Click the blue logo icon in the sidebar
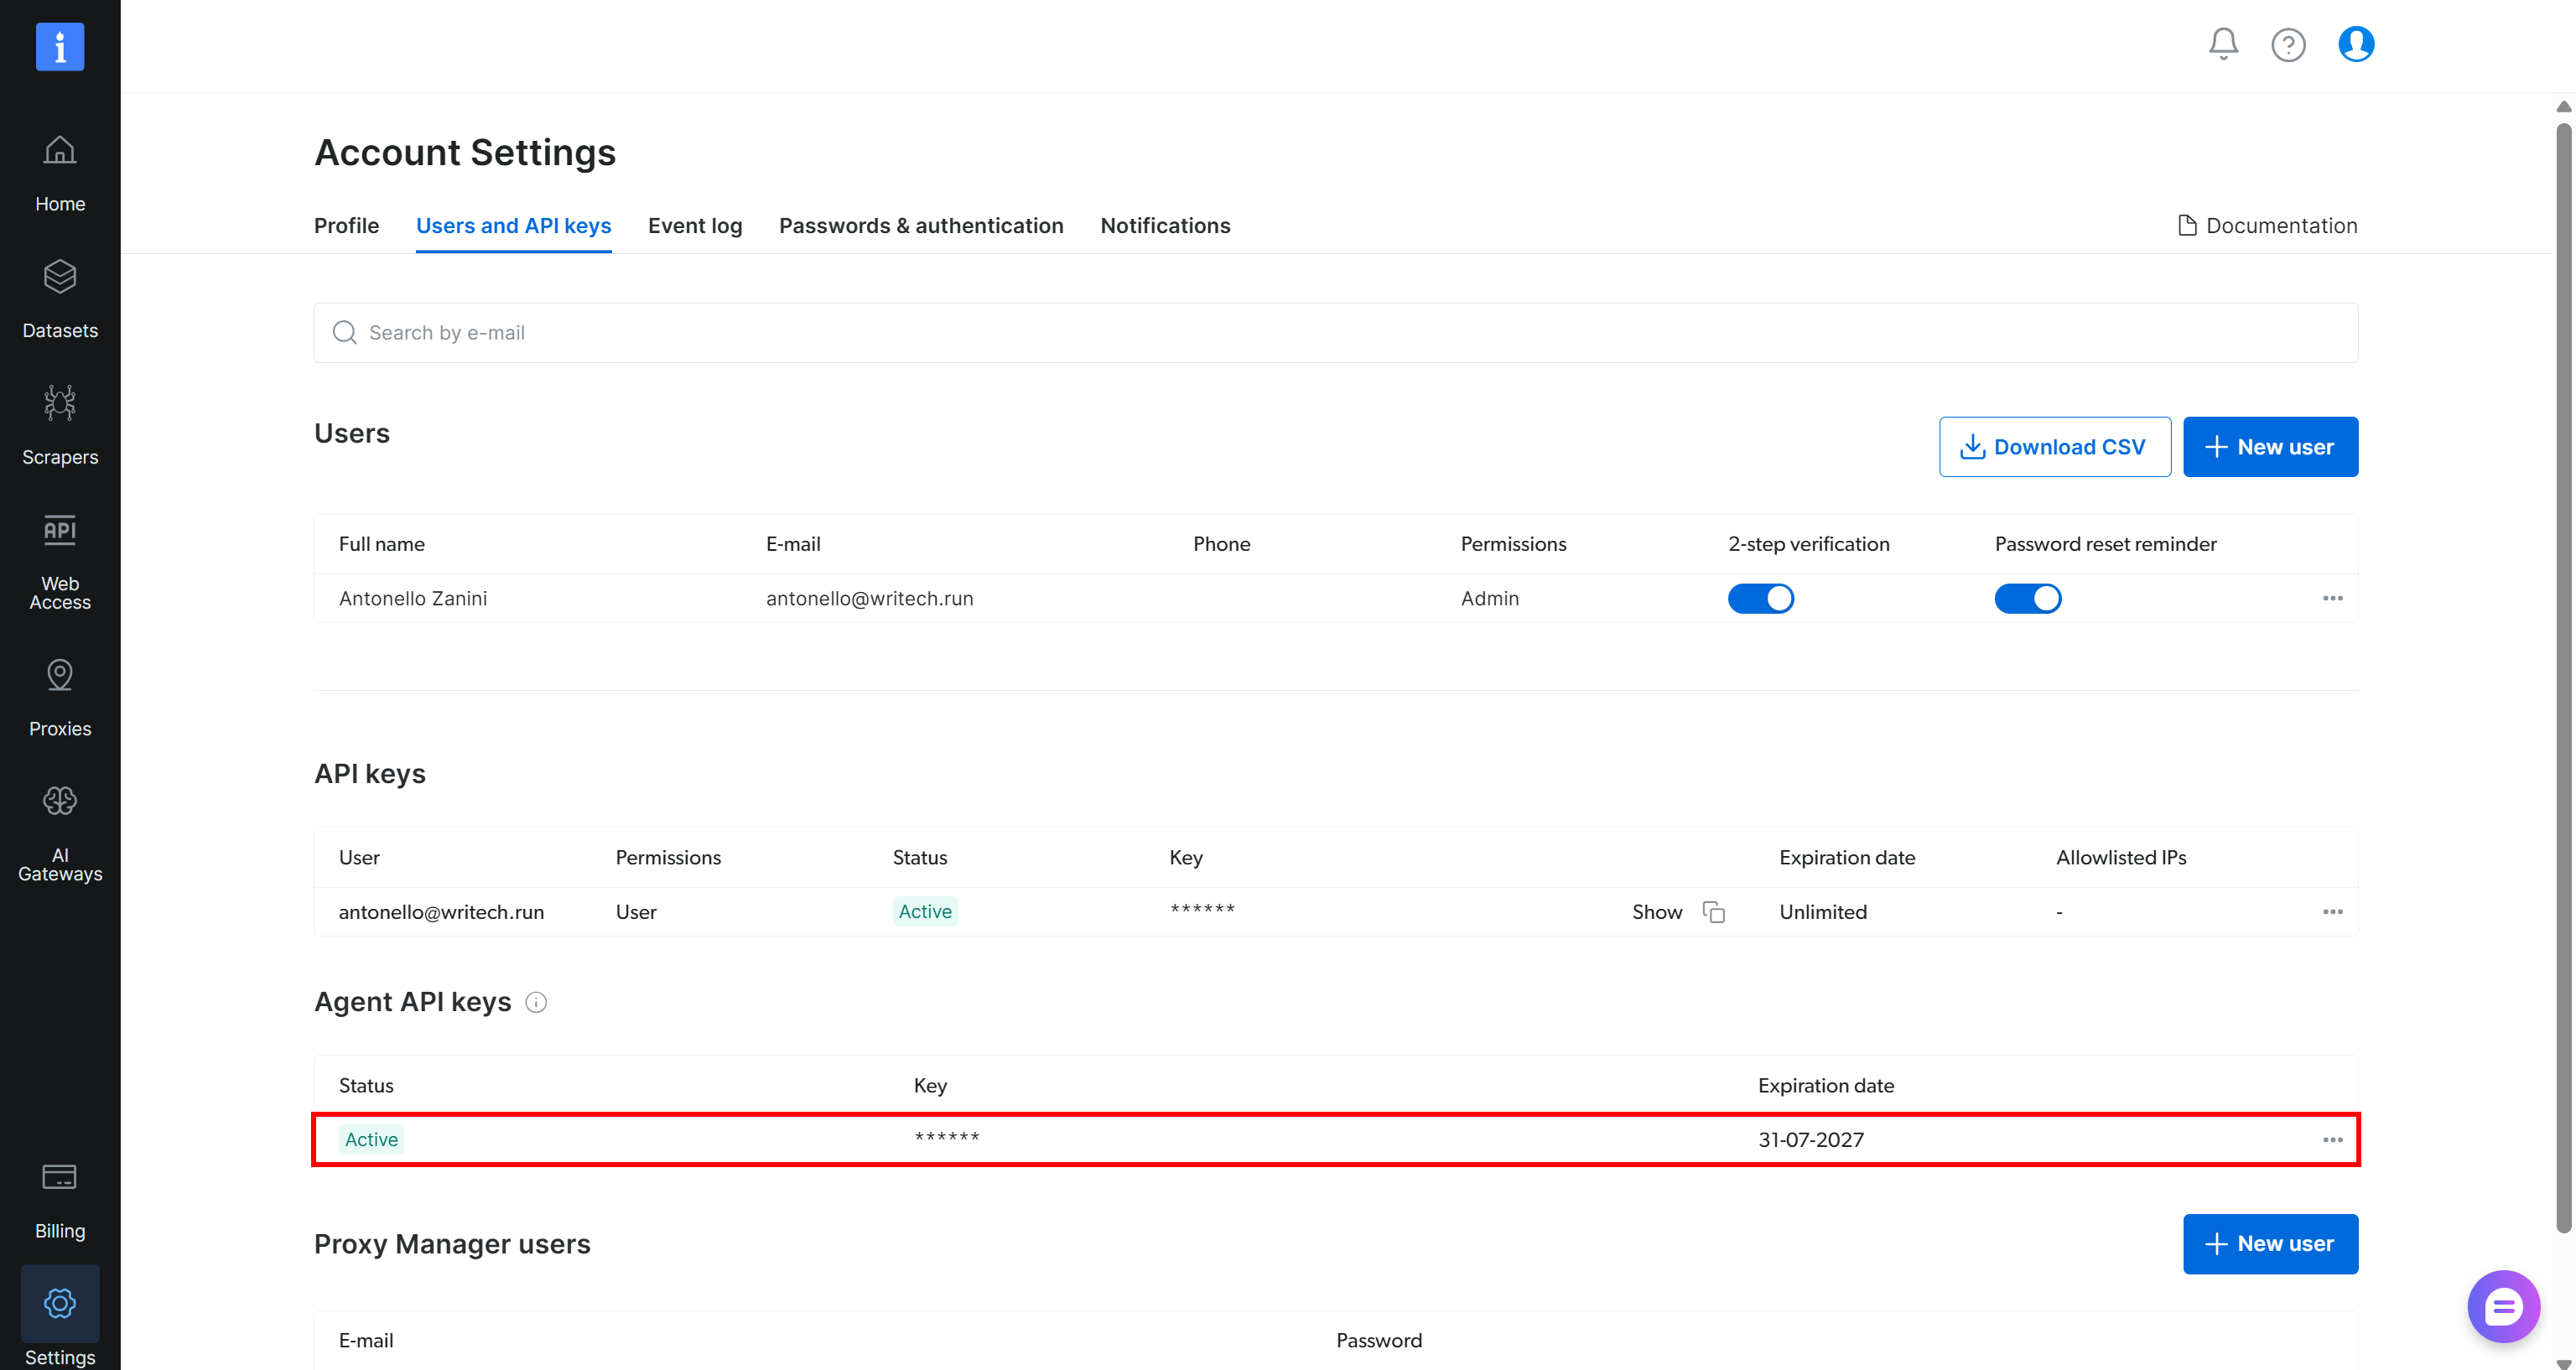 click(60, 47)
